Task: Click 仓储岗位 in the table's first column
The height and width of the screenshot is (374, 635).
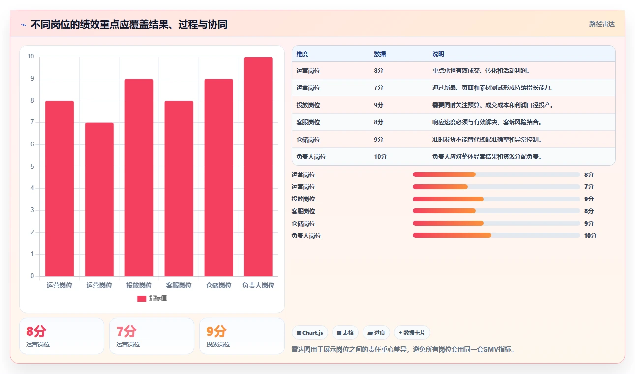Action: [308, 140]
